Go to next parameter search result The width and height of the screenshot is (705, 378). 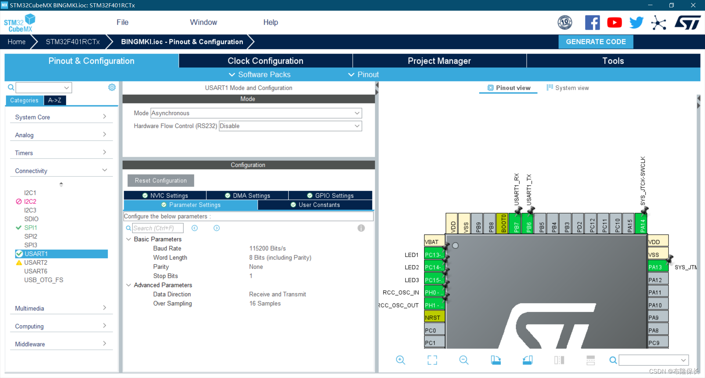click(x=217, y=228)
